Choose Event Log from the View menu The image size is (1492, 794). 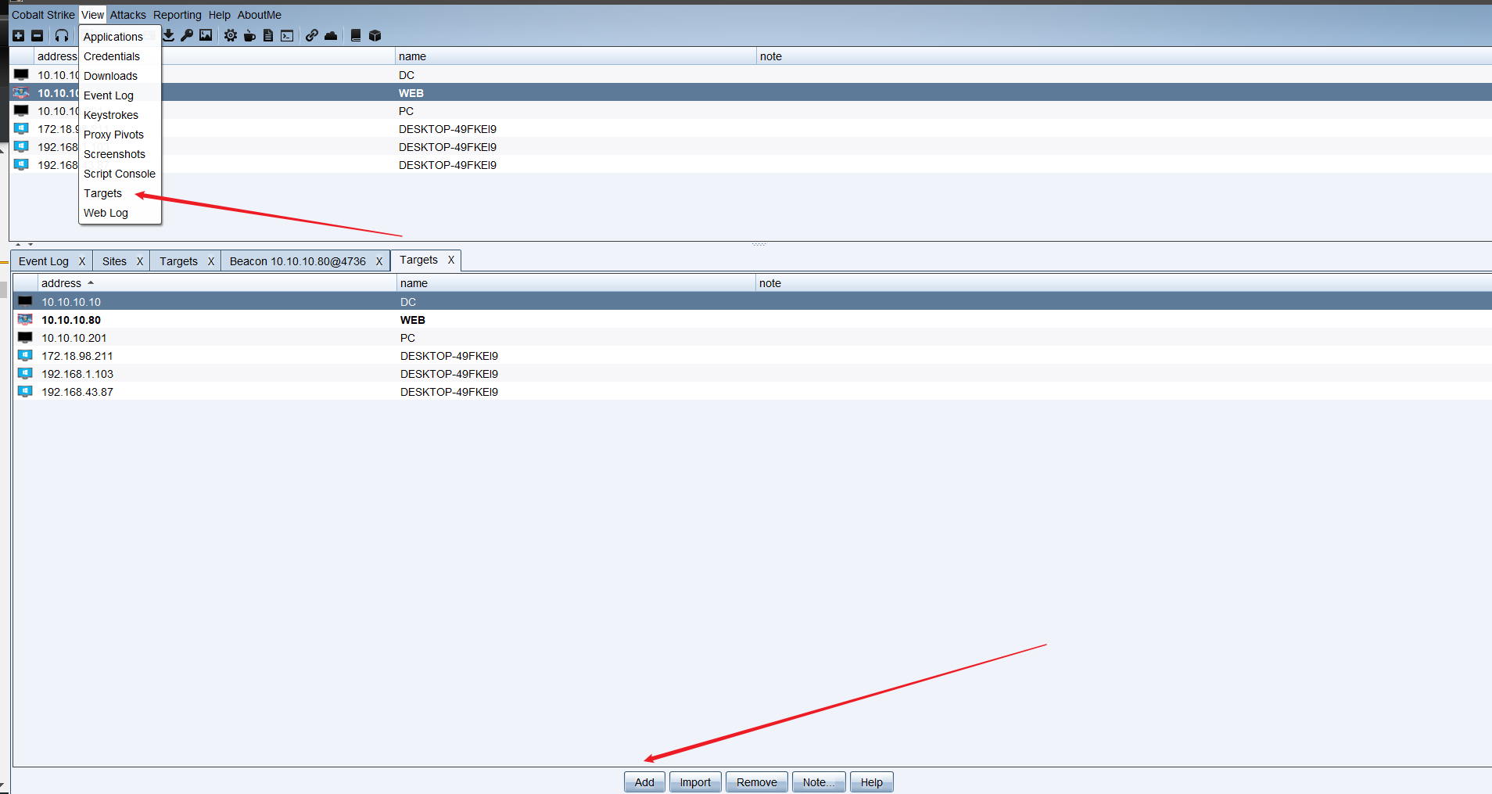[x=120, y=95]
